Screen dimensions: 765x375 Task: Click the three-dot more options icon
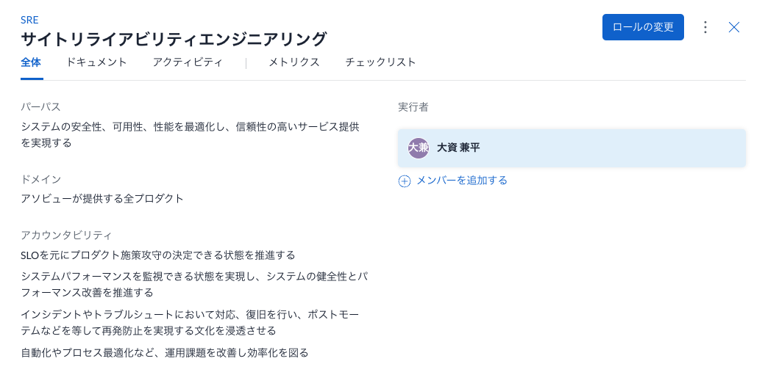click(705, 27)
